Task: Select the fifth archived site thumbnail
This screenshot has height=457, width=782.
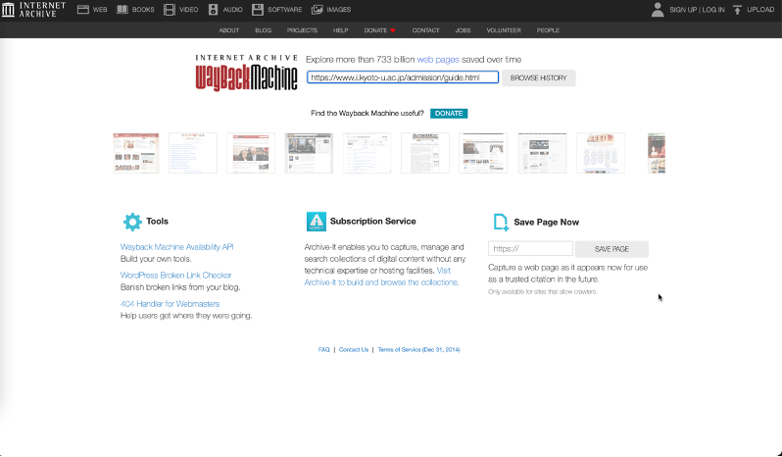Action: point(367,153)
